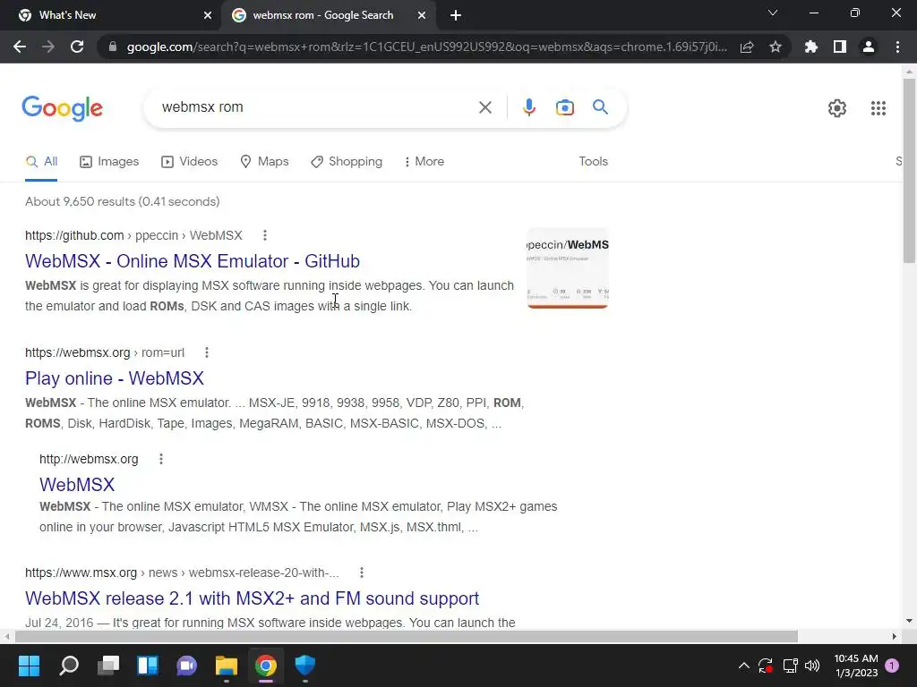Open the Chrome side panel

840,47
